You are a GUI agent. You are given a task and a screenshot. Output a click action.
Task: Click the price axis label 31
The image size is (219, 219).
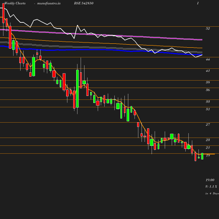point(208,109)
